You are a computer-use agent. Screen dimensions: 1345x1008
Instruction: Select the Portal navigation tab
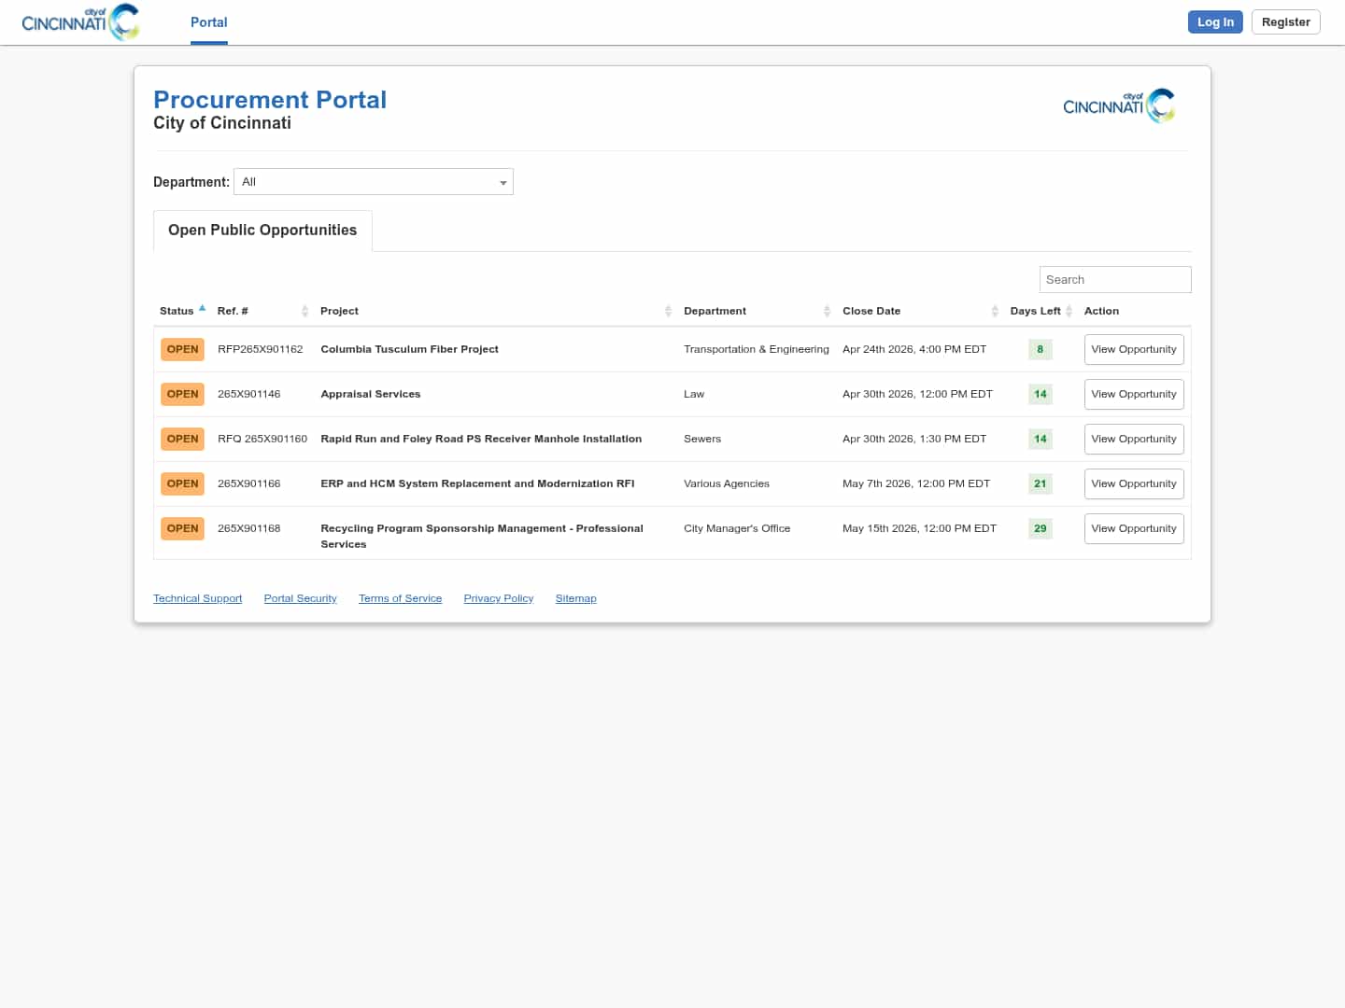208,22
